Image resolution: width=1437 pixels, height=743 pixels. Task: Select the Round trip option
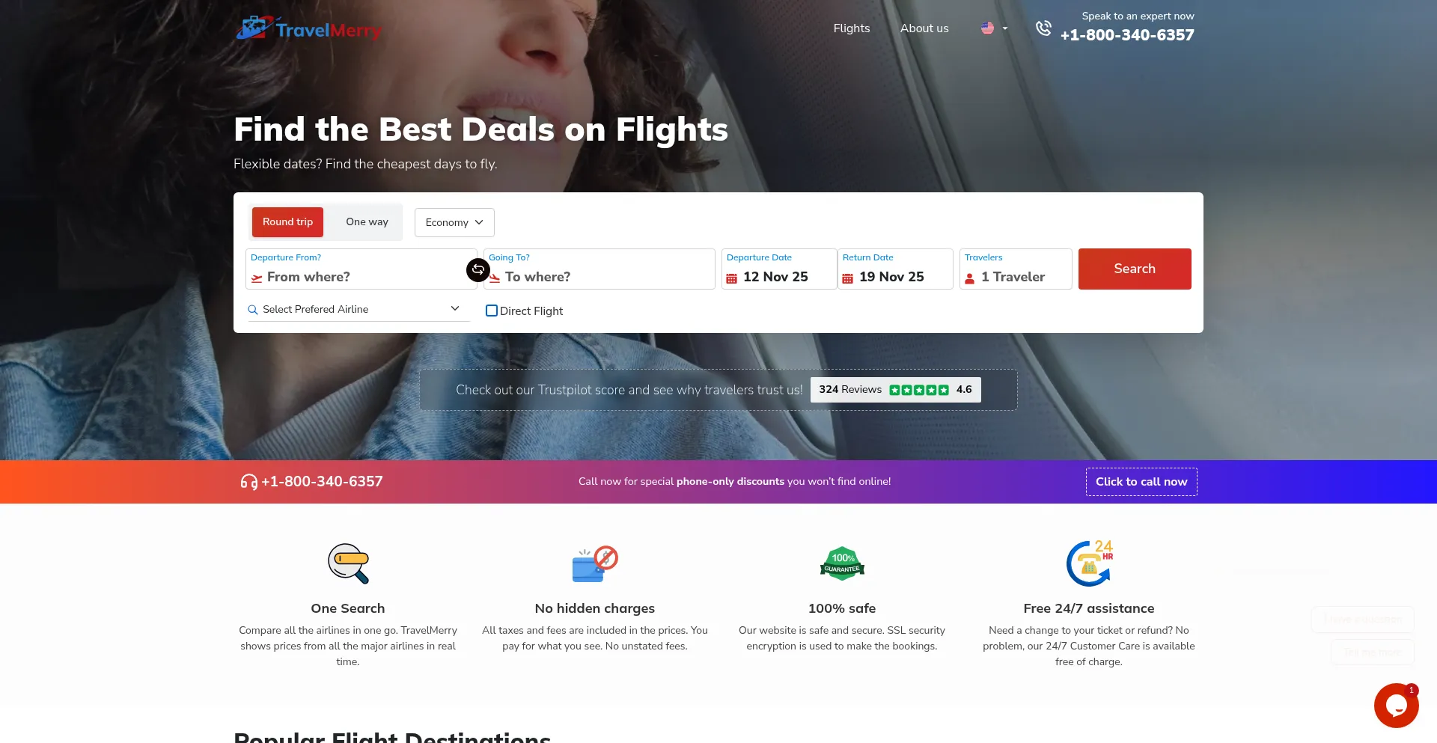[287, 222]
